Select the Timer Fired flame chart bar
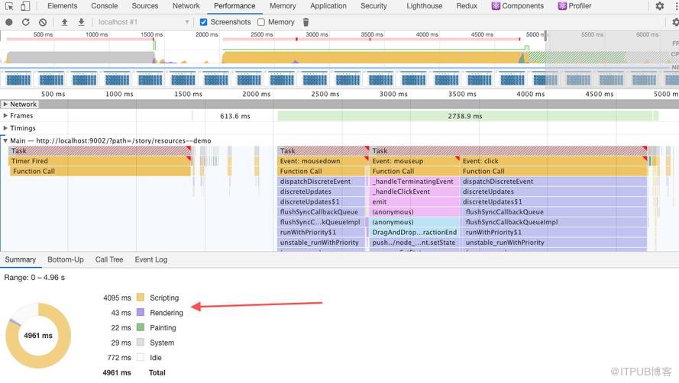 tap(99, 161)
